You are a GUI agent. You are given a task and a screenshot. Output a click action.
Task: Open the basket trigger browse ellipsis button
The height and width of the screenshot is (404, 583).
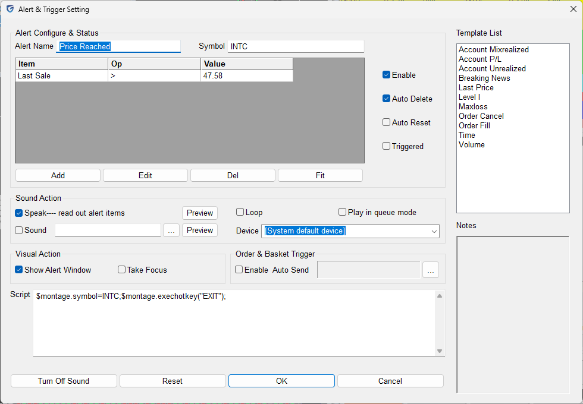[430, 270]
